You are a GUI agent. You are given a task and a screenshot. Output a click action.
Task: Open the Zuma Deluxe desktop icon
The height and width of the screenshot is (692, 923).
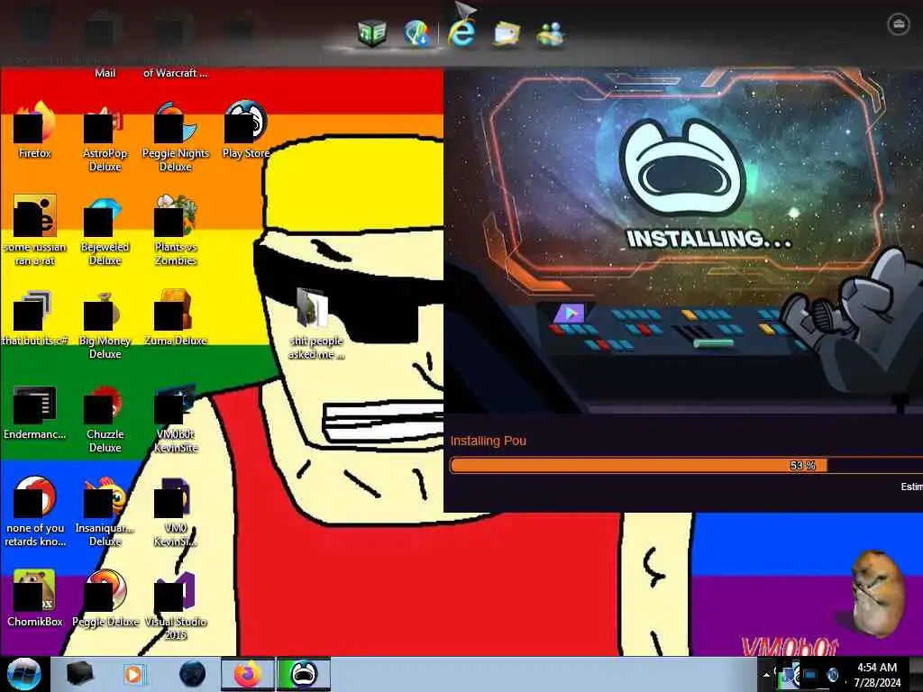point(176,318)
